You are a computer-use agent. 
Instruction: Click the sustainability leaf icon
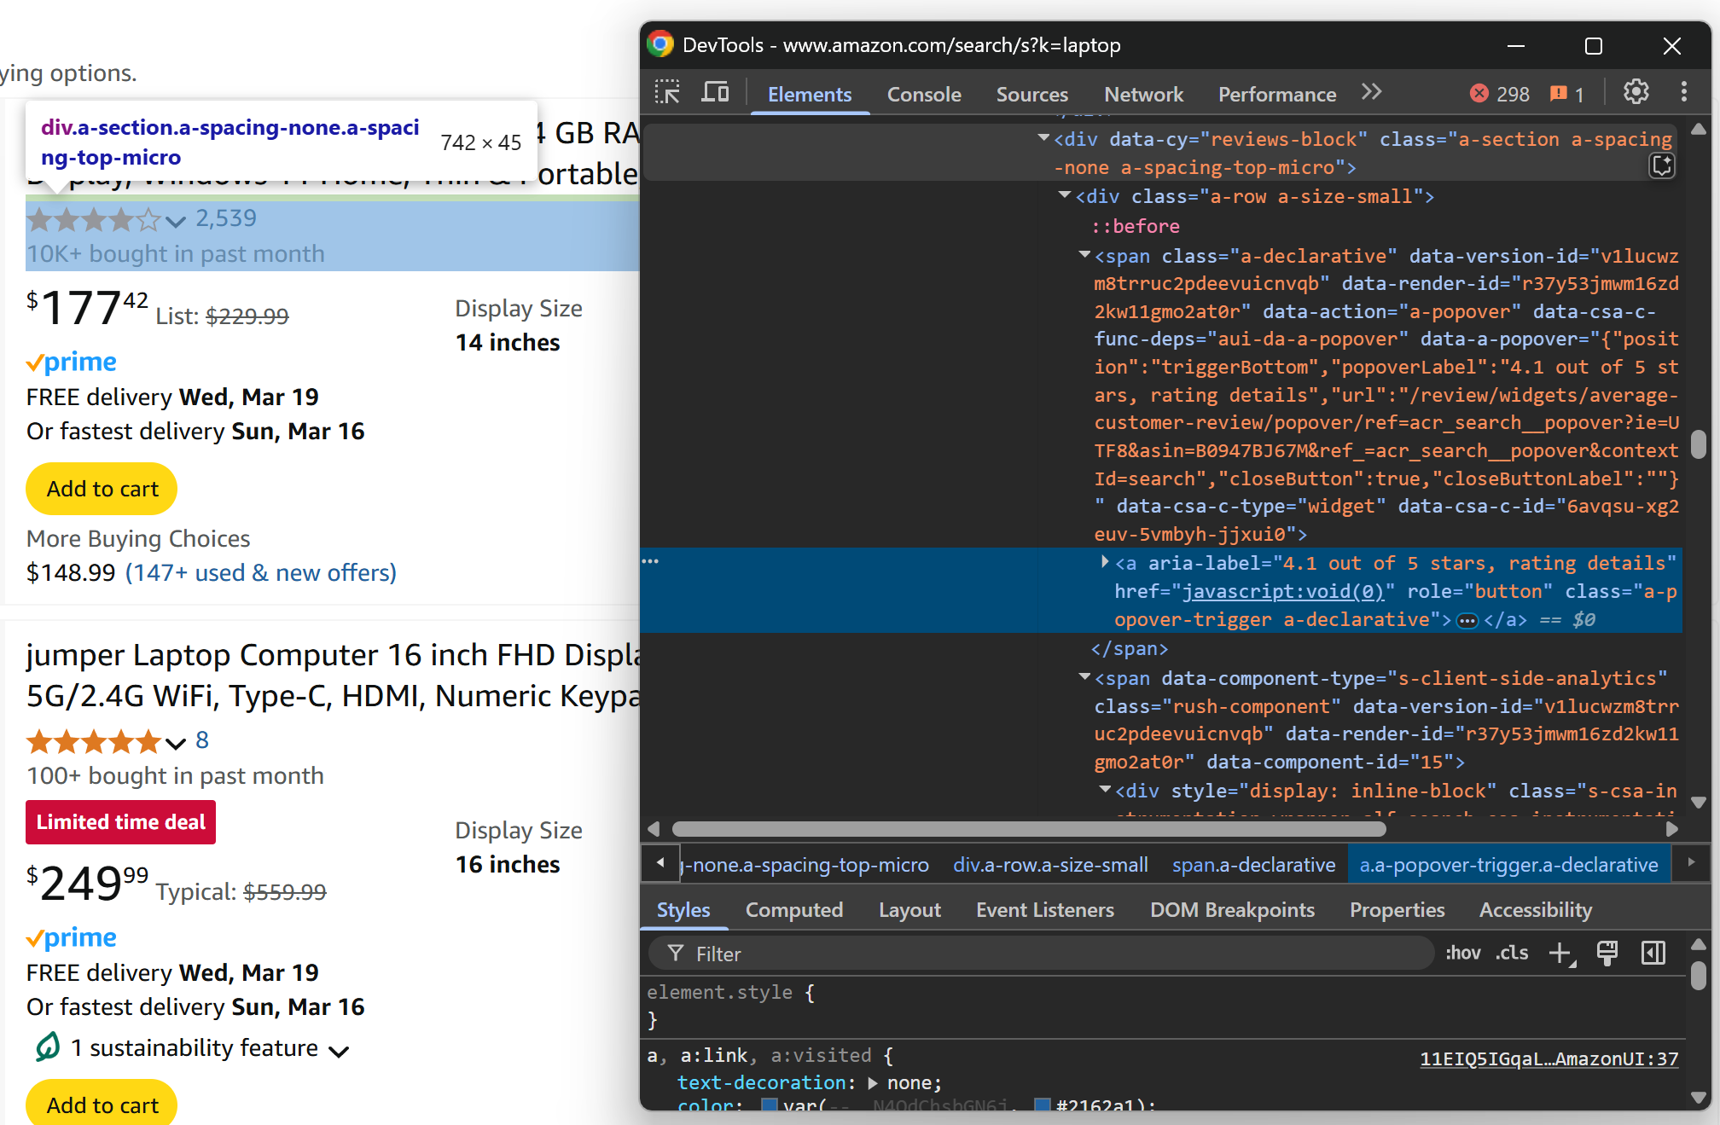point(48,1047)
